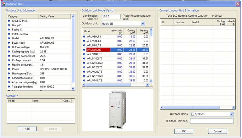Click the bullet icon next to Install Location
The image size is (242, 138).
coord(9,34)
